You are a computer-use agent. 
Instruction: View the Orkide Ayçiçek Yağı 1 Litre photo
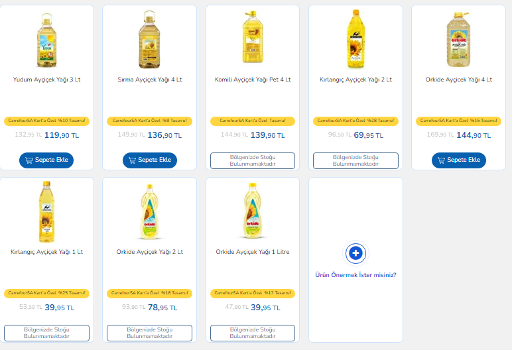click(x=253, y=211)
